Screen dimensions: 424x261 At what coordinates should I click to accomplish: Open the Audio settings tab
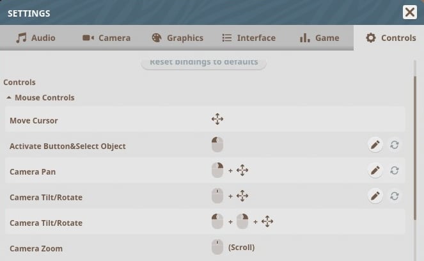click(x=36, y=38)
